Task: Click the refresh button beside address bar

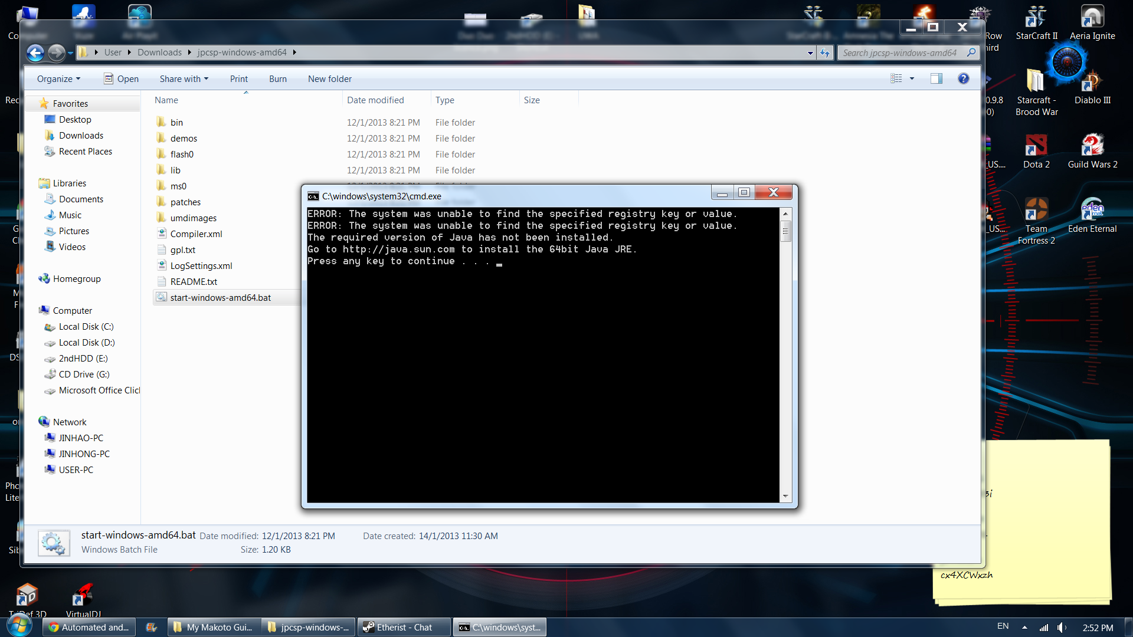Action: tap(825, 52)
